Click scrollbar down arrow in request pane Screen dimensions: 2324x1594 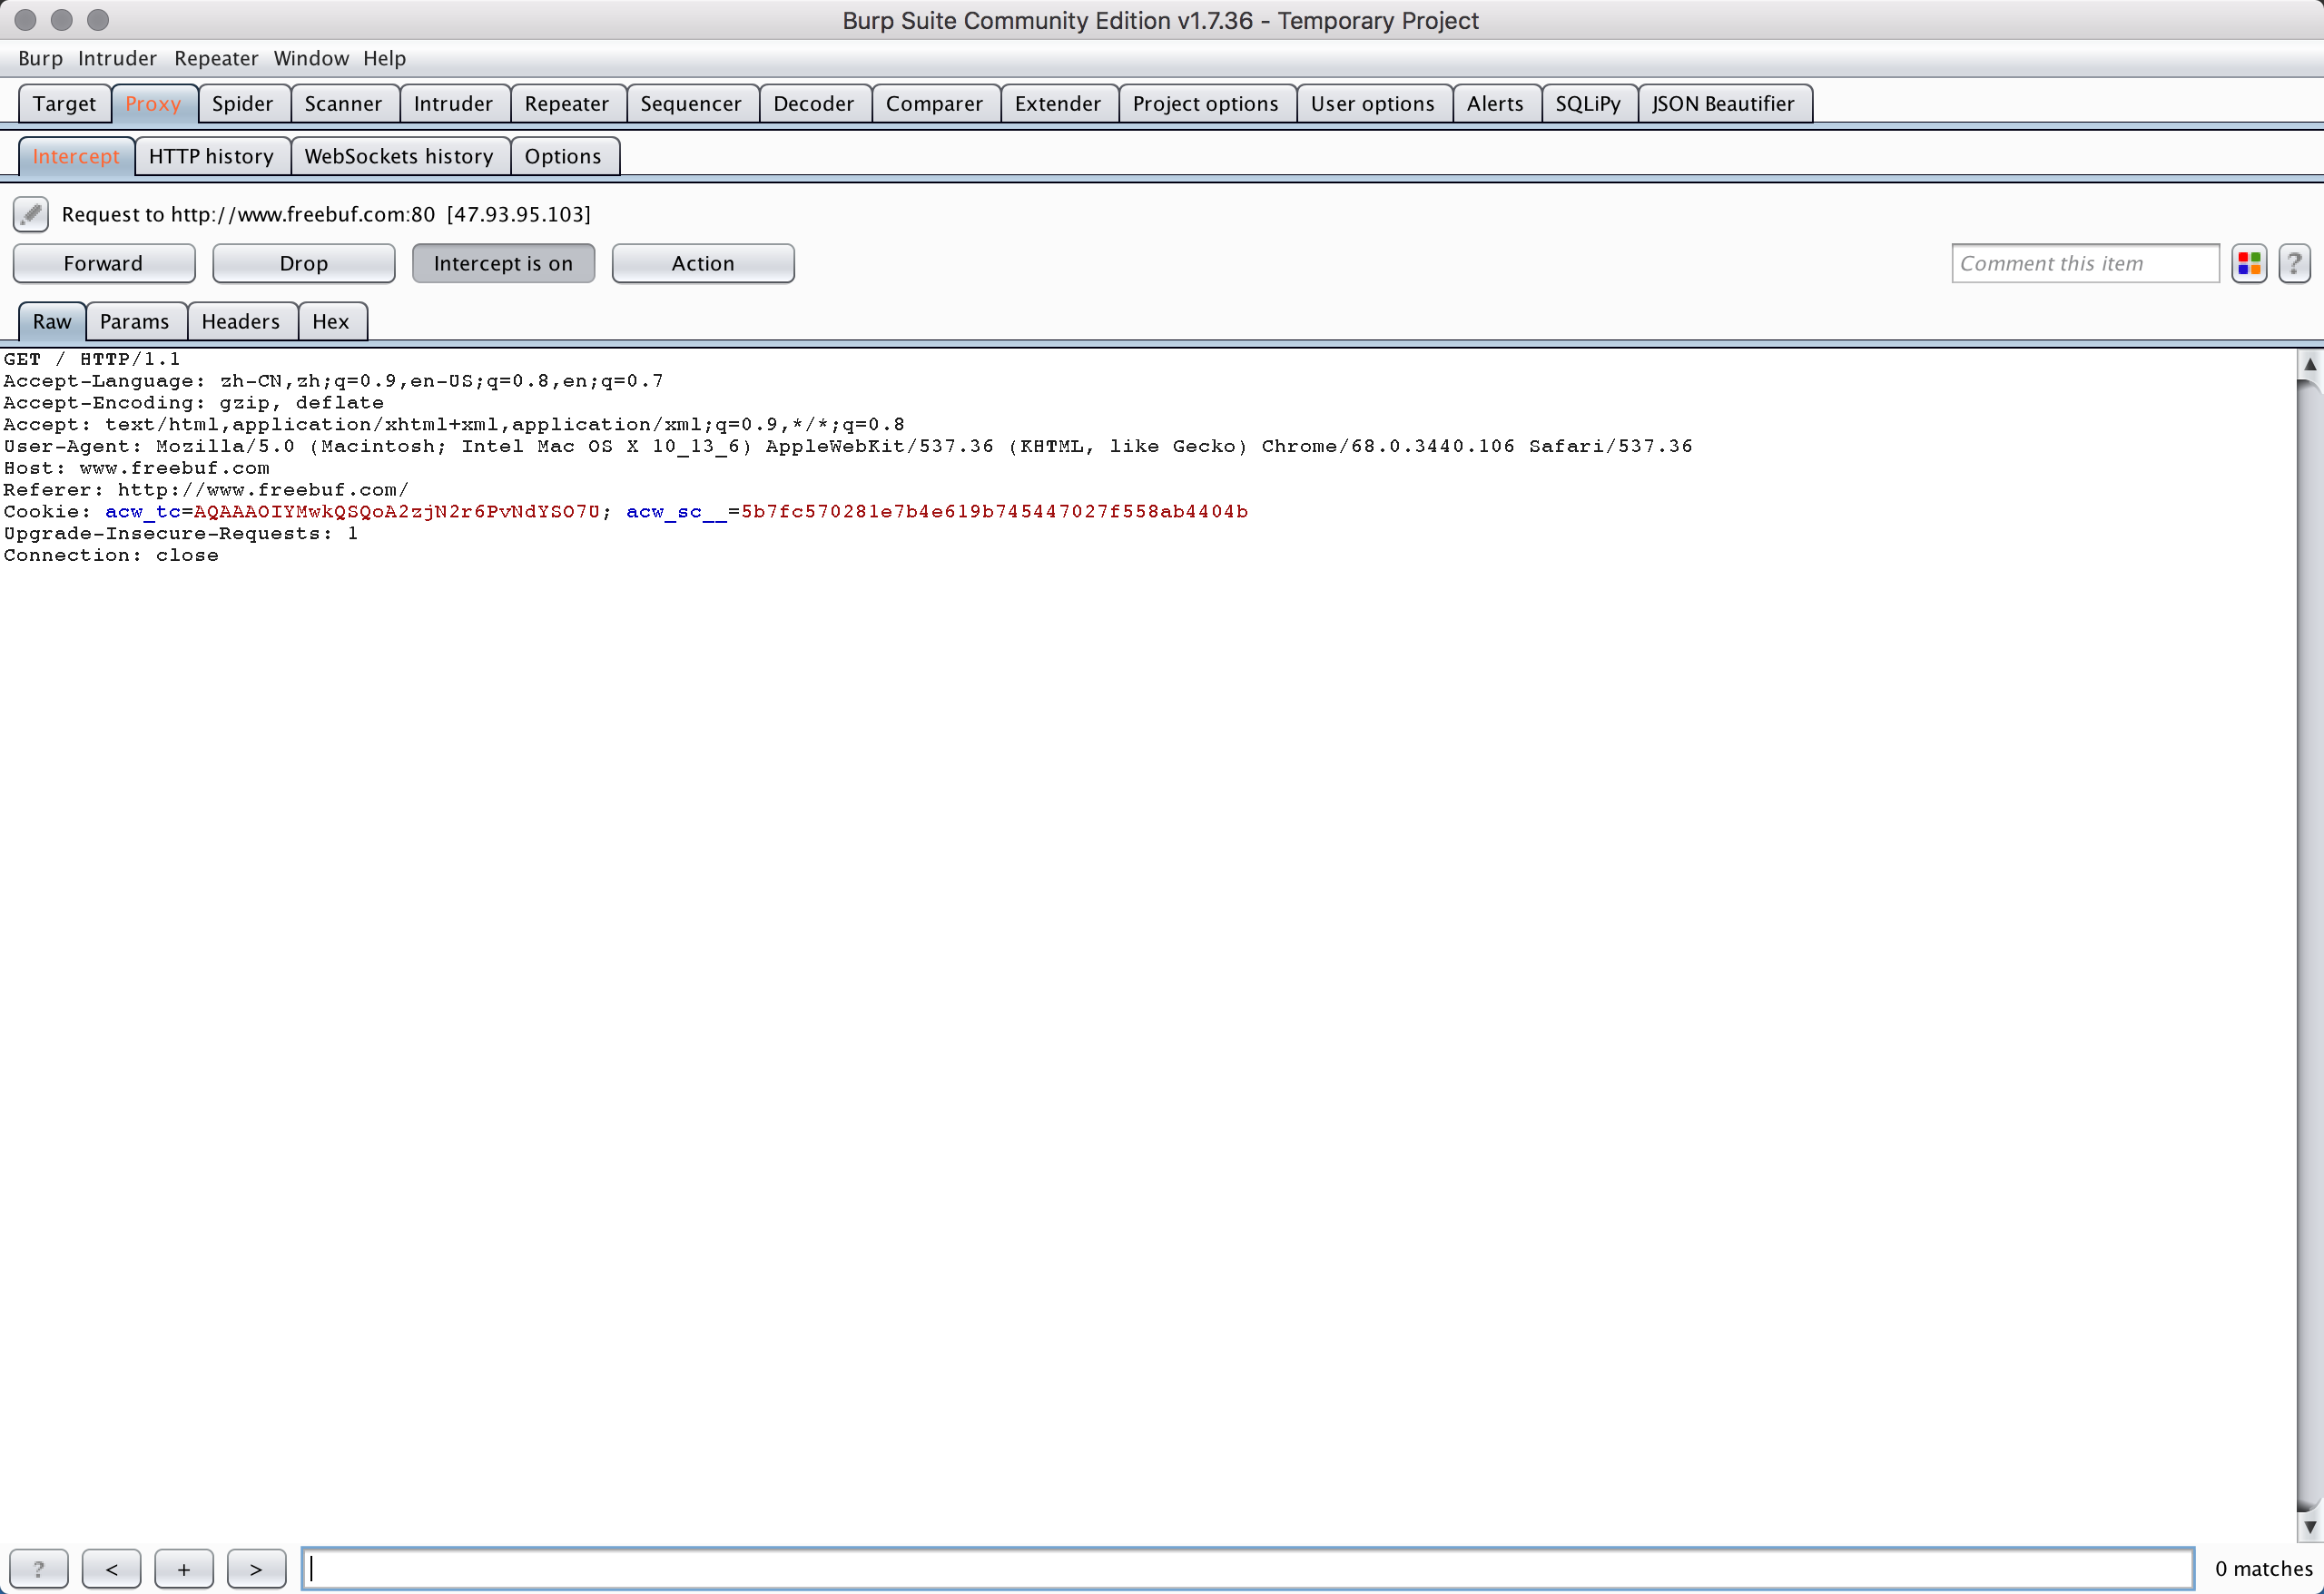point(2309,1527)
